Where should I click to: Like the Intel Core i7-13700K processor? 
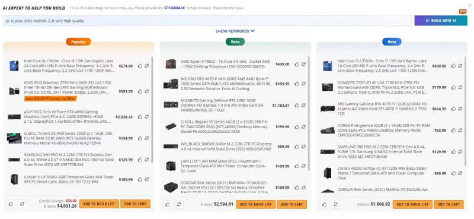click(453, 66)
